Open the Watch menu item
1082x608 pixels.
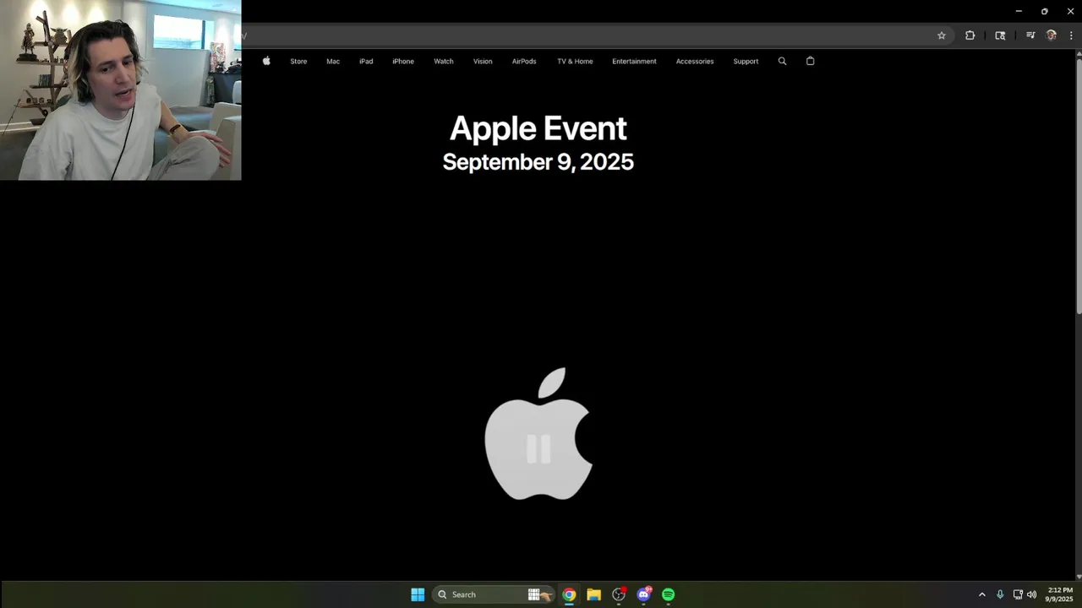444,61
